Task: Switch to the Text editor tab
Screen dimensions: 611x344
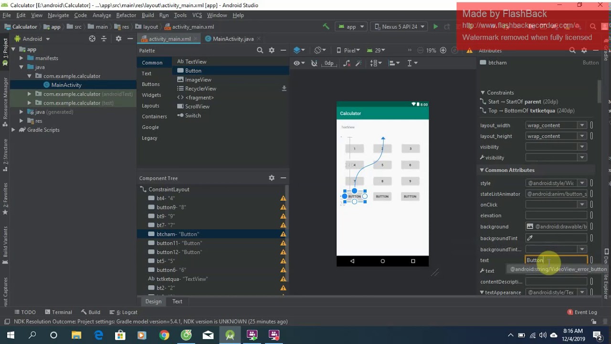Action: pos(177,301)
